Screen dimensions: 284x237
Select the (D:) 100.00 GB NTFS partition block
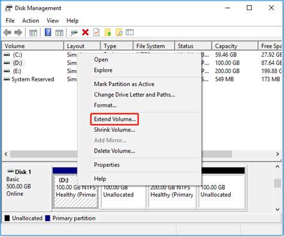(x=76, y=191)
